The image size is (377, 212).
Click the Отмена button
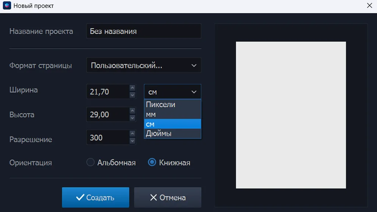168,197
